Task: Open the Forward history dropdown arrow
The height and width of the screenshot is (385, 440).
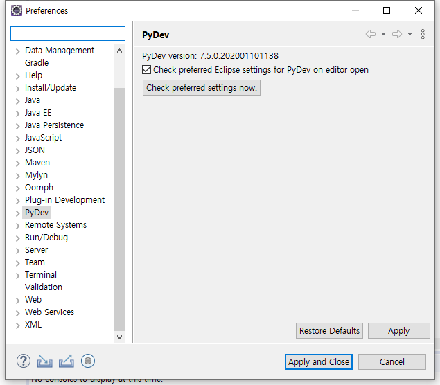Action: [410, 34]
